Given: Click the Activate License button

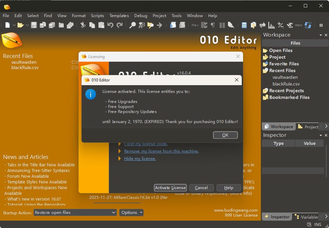Looking at the screenshot, I should coord(170,187).
